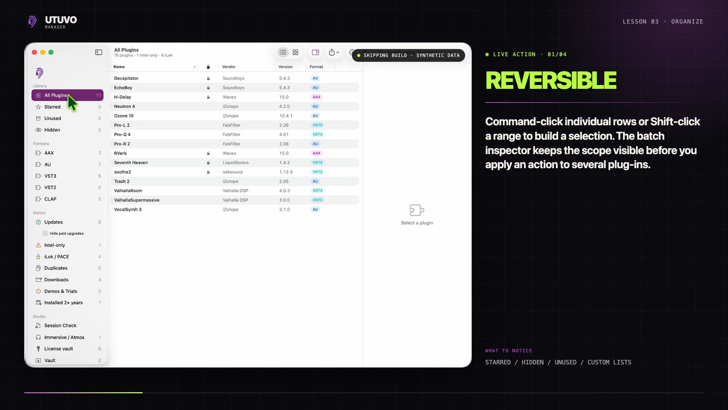Image resolution: width=728 pixels, height=410 pixels.
Task: Click the lesson progress bar
Action: pos(364,392)
